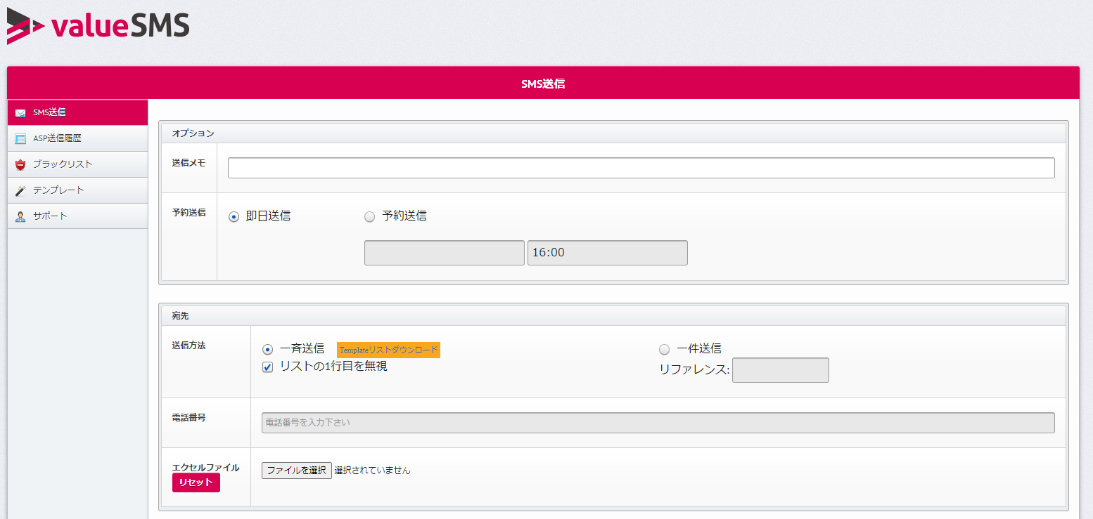Click the wand icon beside テンプレート

(20, 190)
